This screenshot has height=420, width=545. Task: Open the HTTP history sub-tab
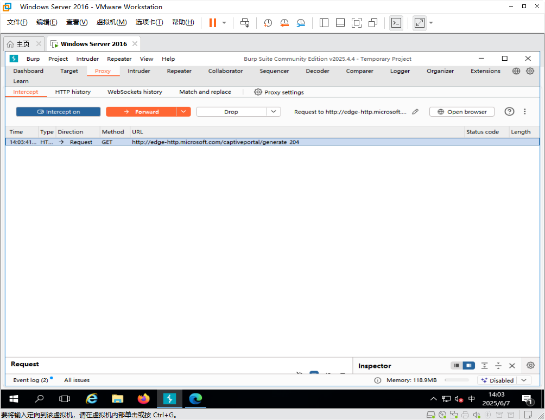click(73, 92)
